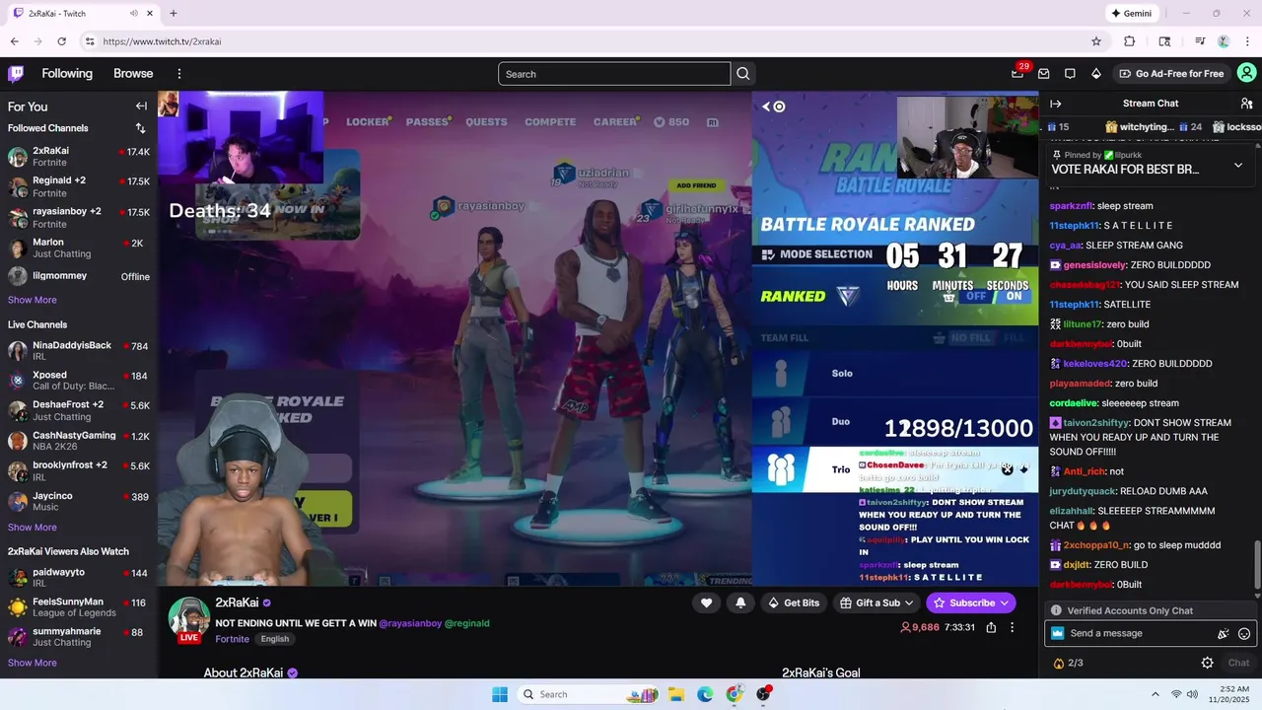Open CashNastyGaming NBA 2K26 channel
Viewport: 1262px width, 710px height.
coord(79,441)
